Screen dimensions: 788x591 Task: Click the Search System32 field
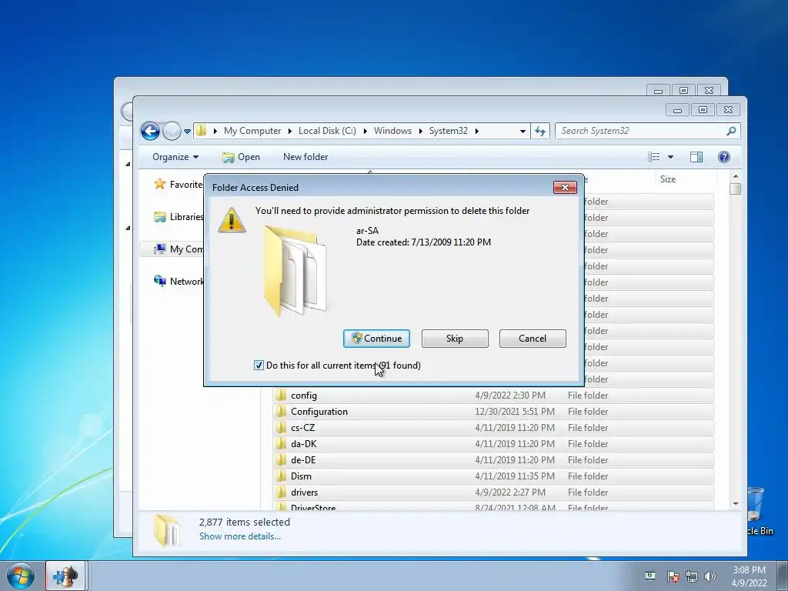(x=647, y=131)
